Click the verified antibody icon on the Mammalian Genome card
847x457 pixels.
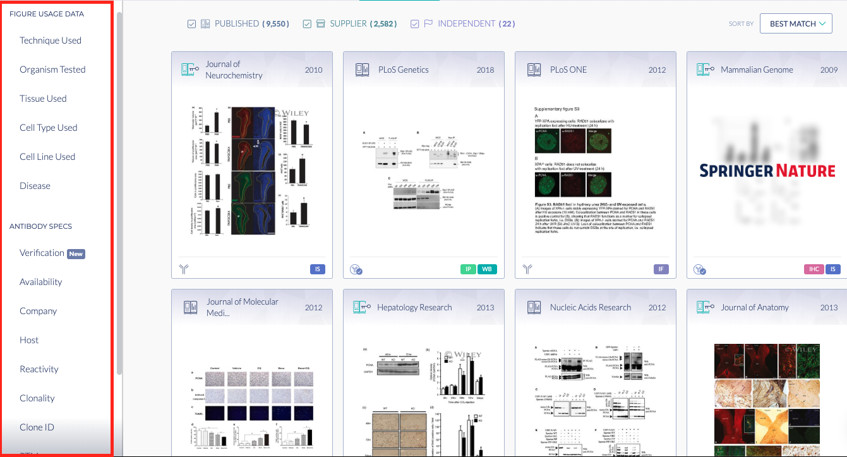700,269
